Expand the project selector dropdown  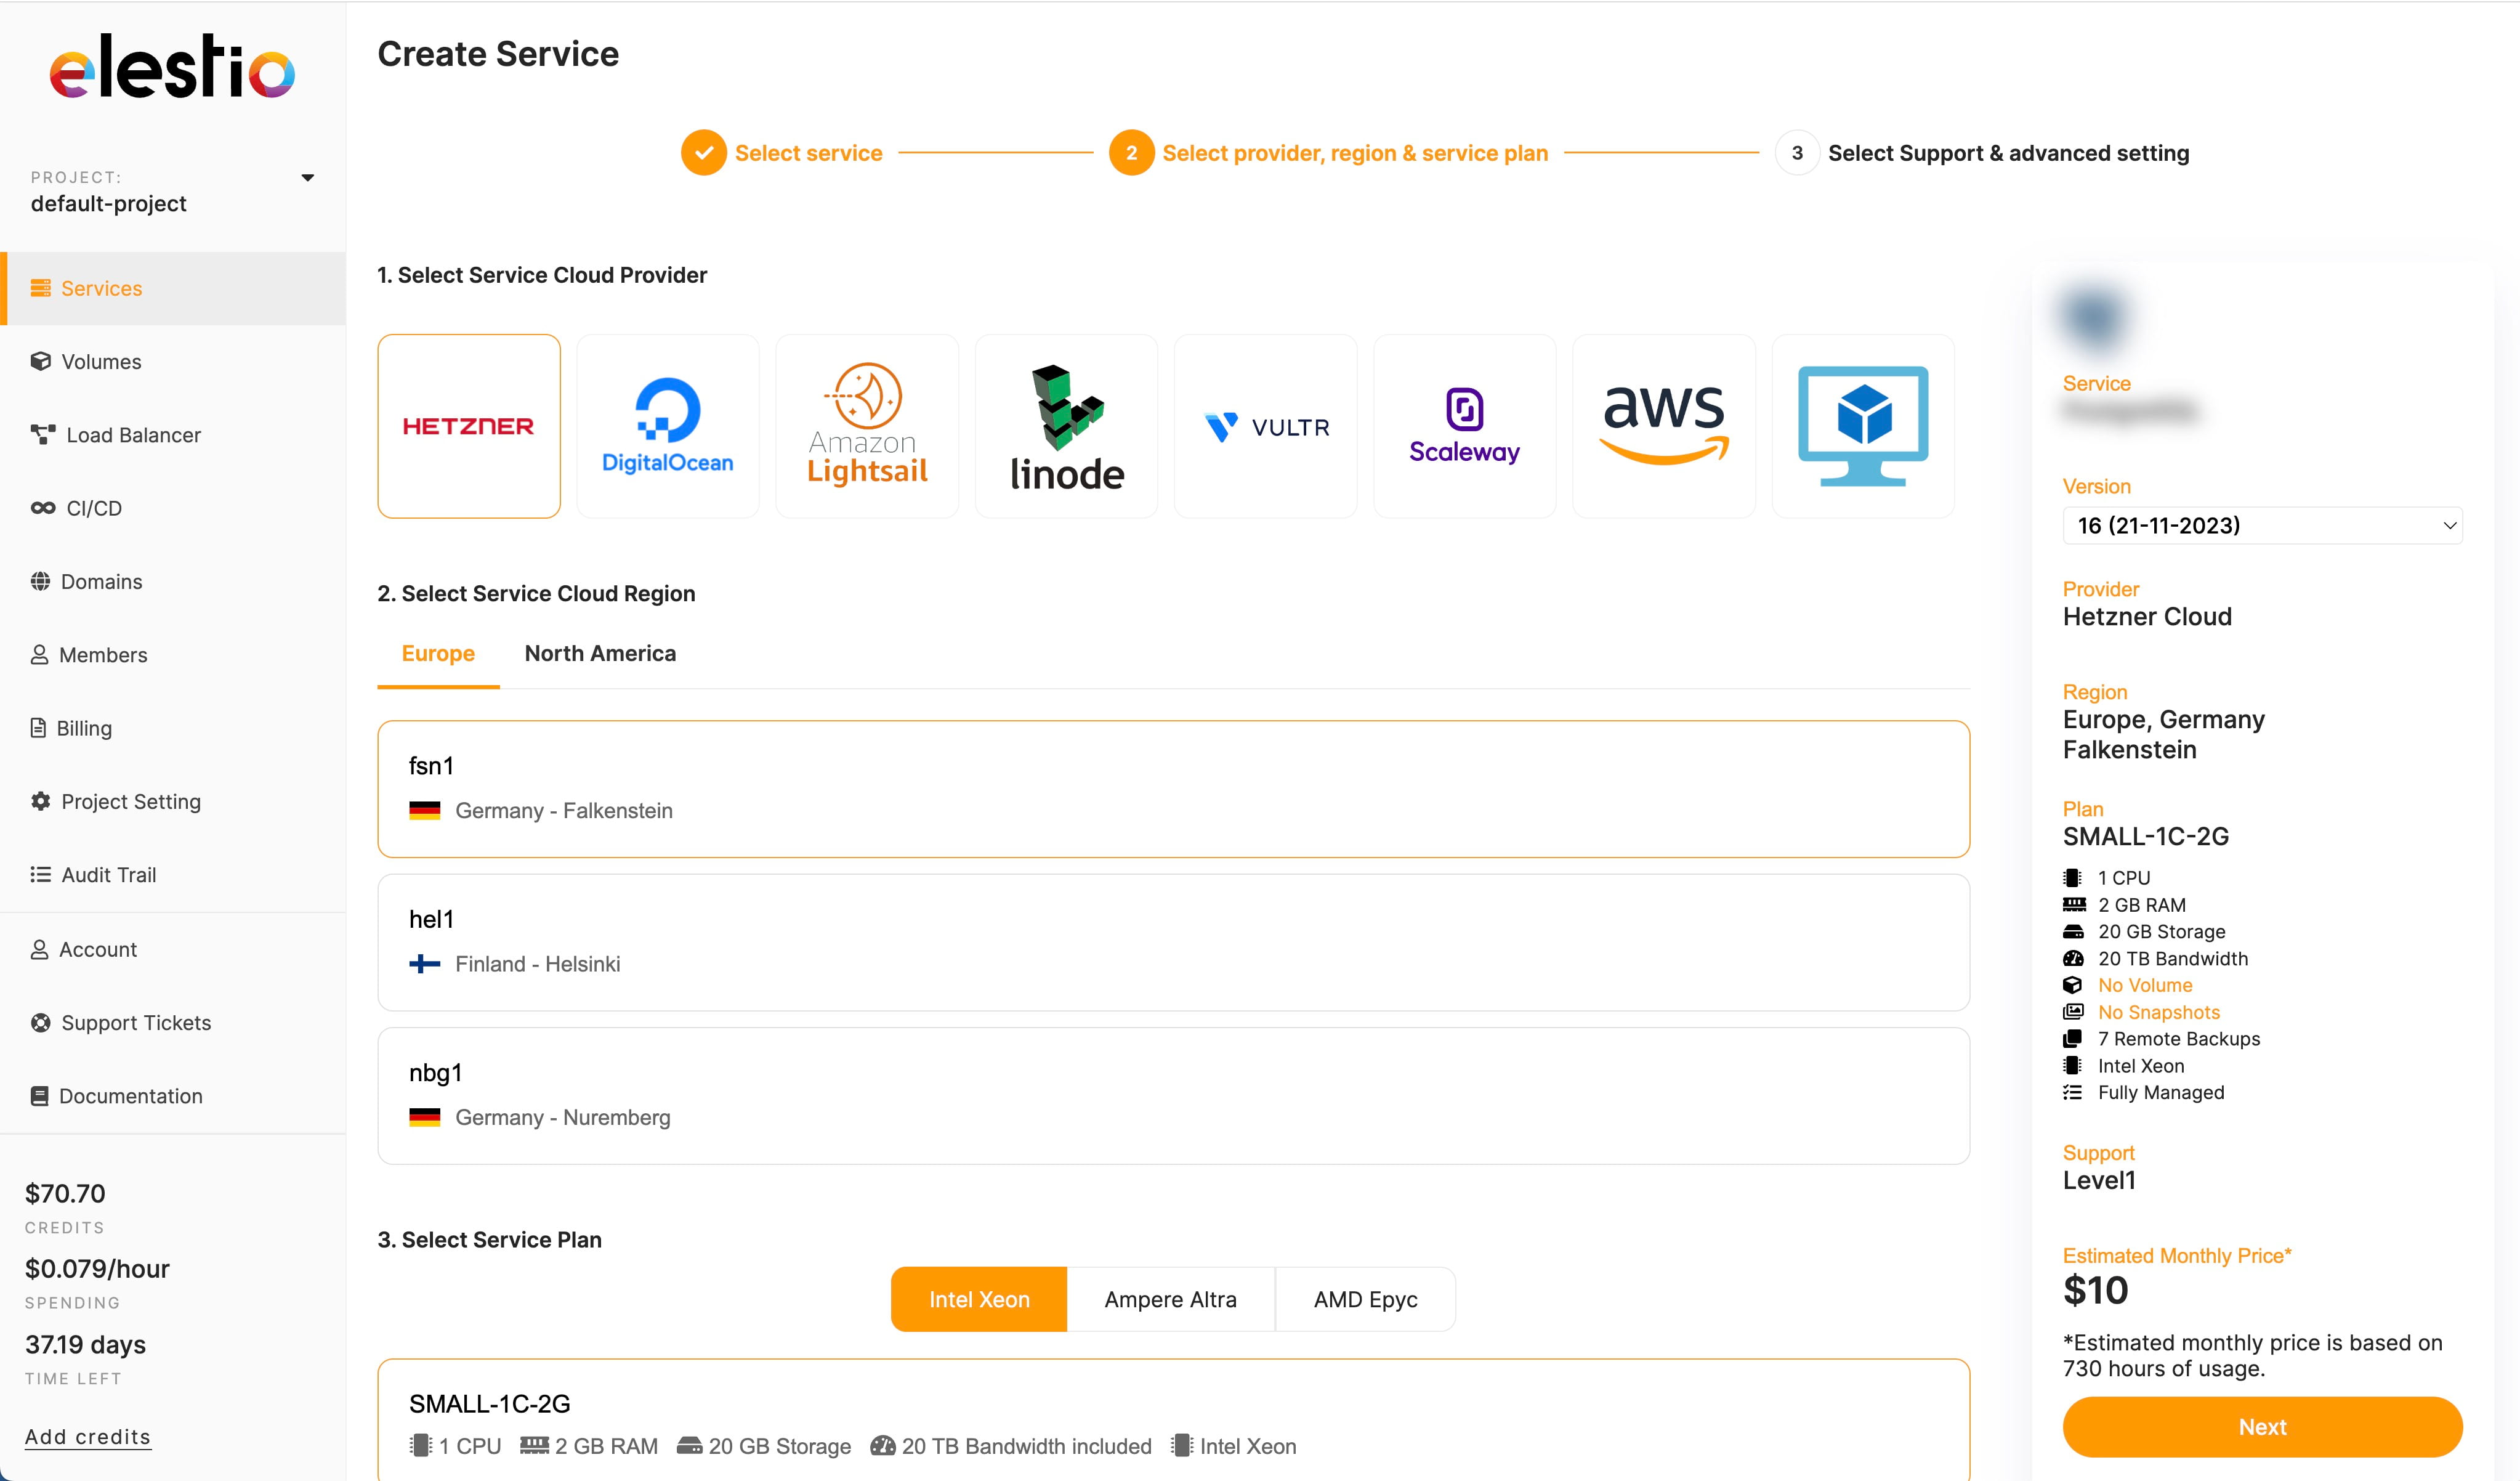pyautogui.click(x=308, y=177)
